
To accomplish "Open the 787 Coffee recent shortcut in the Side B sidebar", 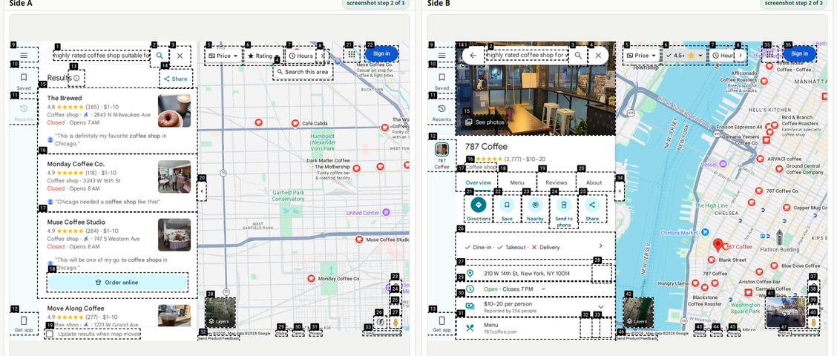I will click(442, 155).
